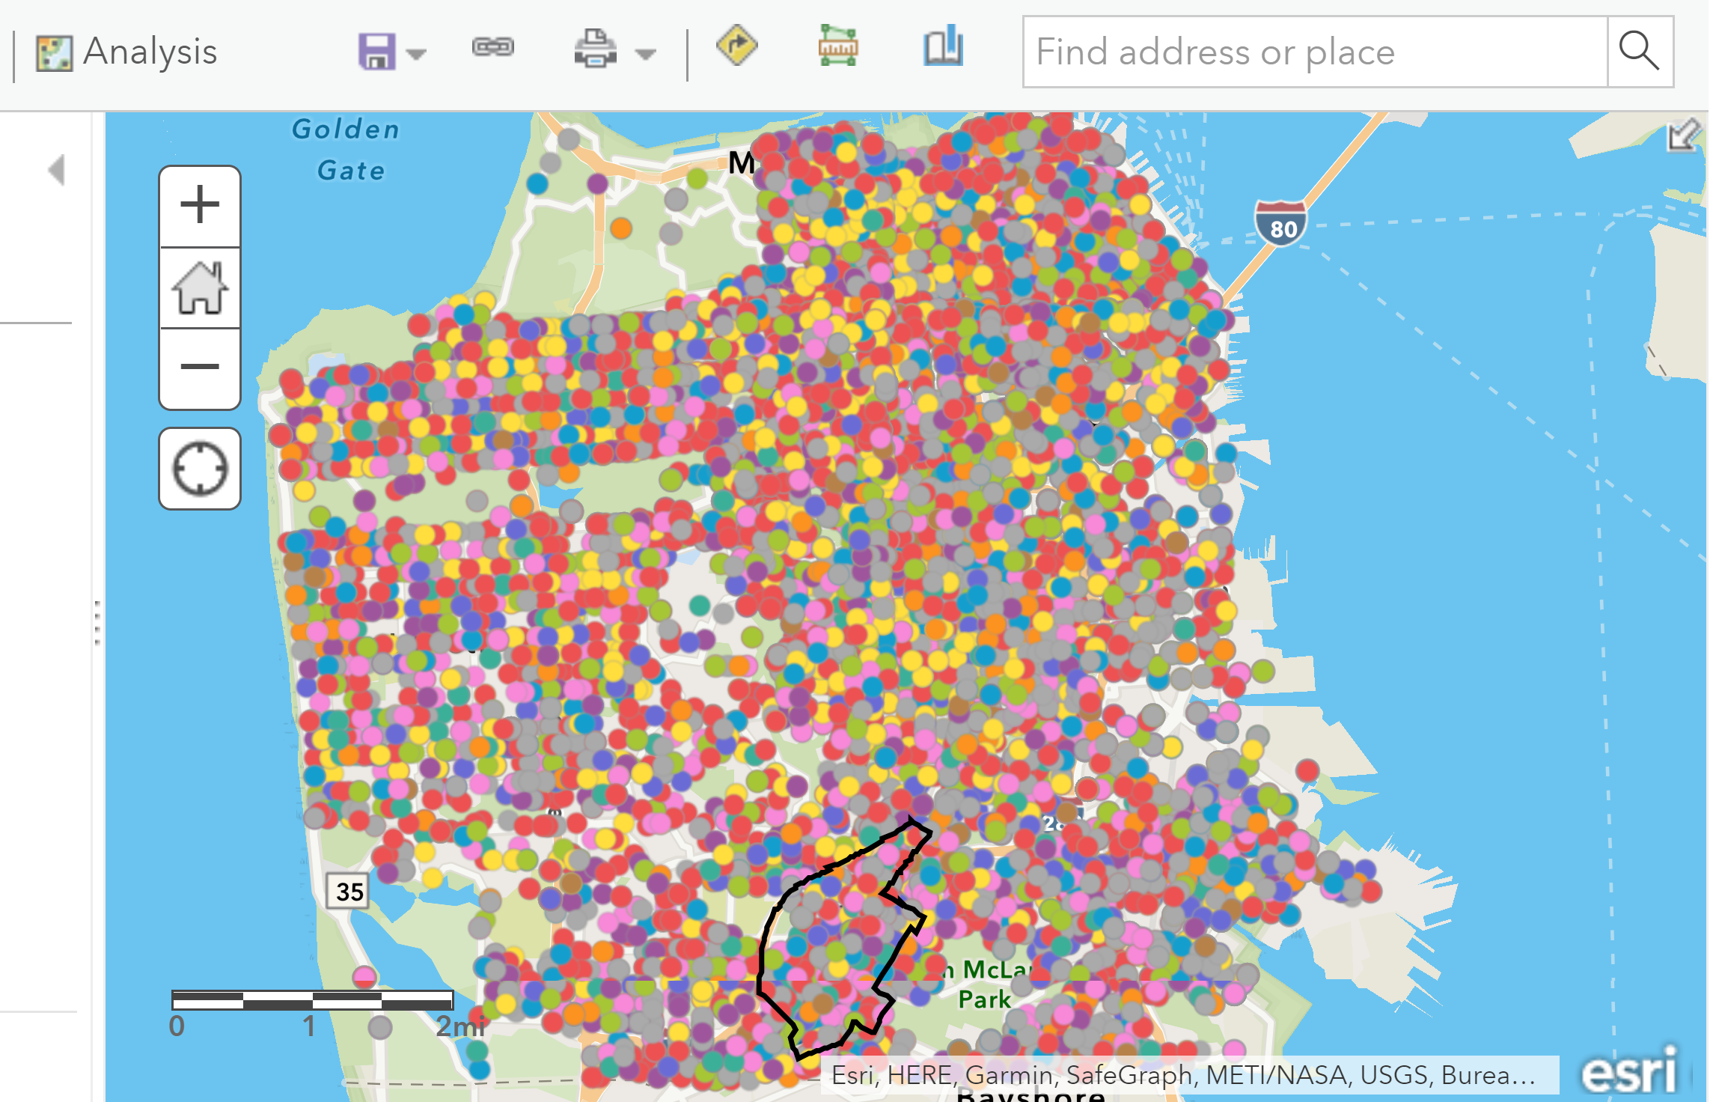Click the esri logo
The height and width of the screenshot is (1102, 1716).
point(1630,1072)
